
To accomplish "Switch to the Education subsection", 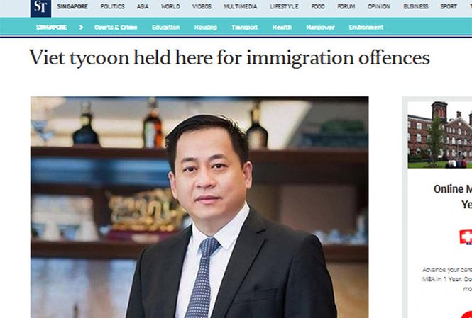I will pos(166,28).
